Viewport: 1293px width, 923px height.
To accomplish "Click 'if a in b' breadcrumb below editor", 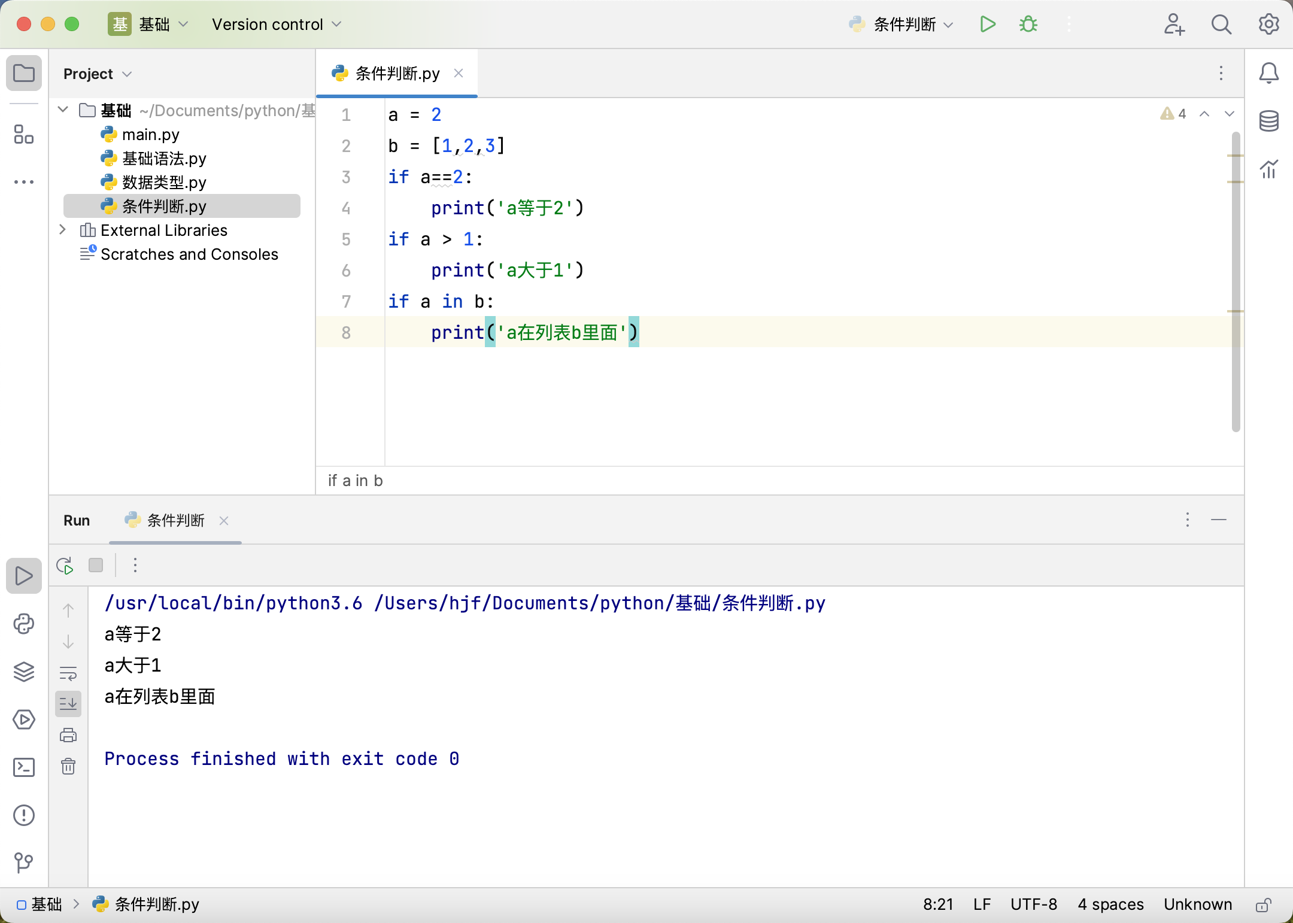I will point(355,481).
